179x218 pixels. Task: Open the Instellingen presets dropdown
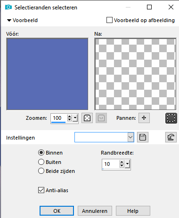(130, 137)
